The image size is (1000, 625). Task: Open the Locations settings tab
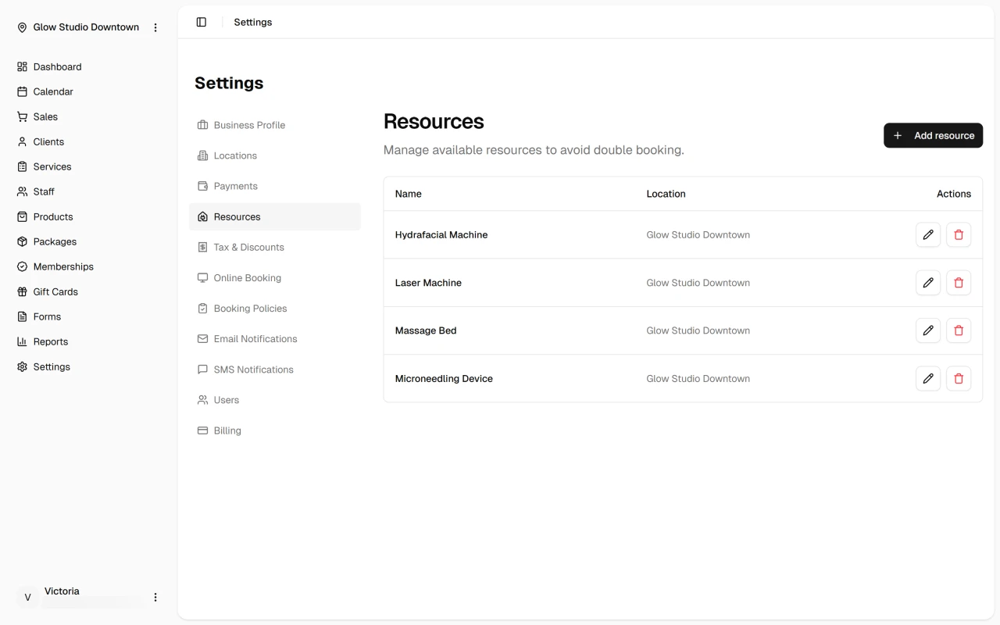pos(275,155)
